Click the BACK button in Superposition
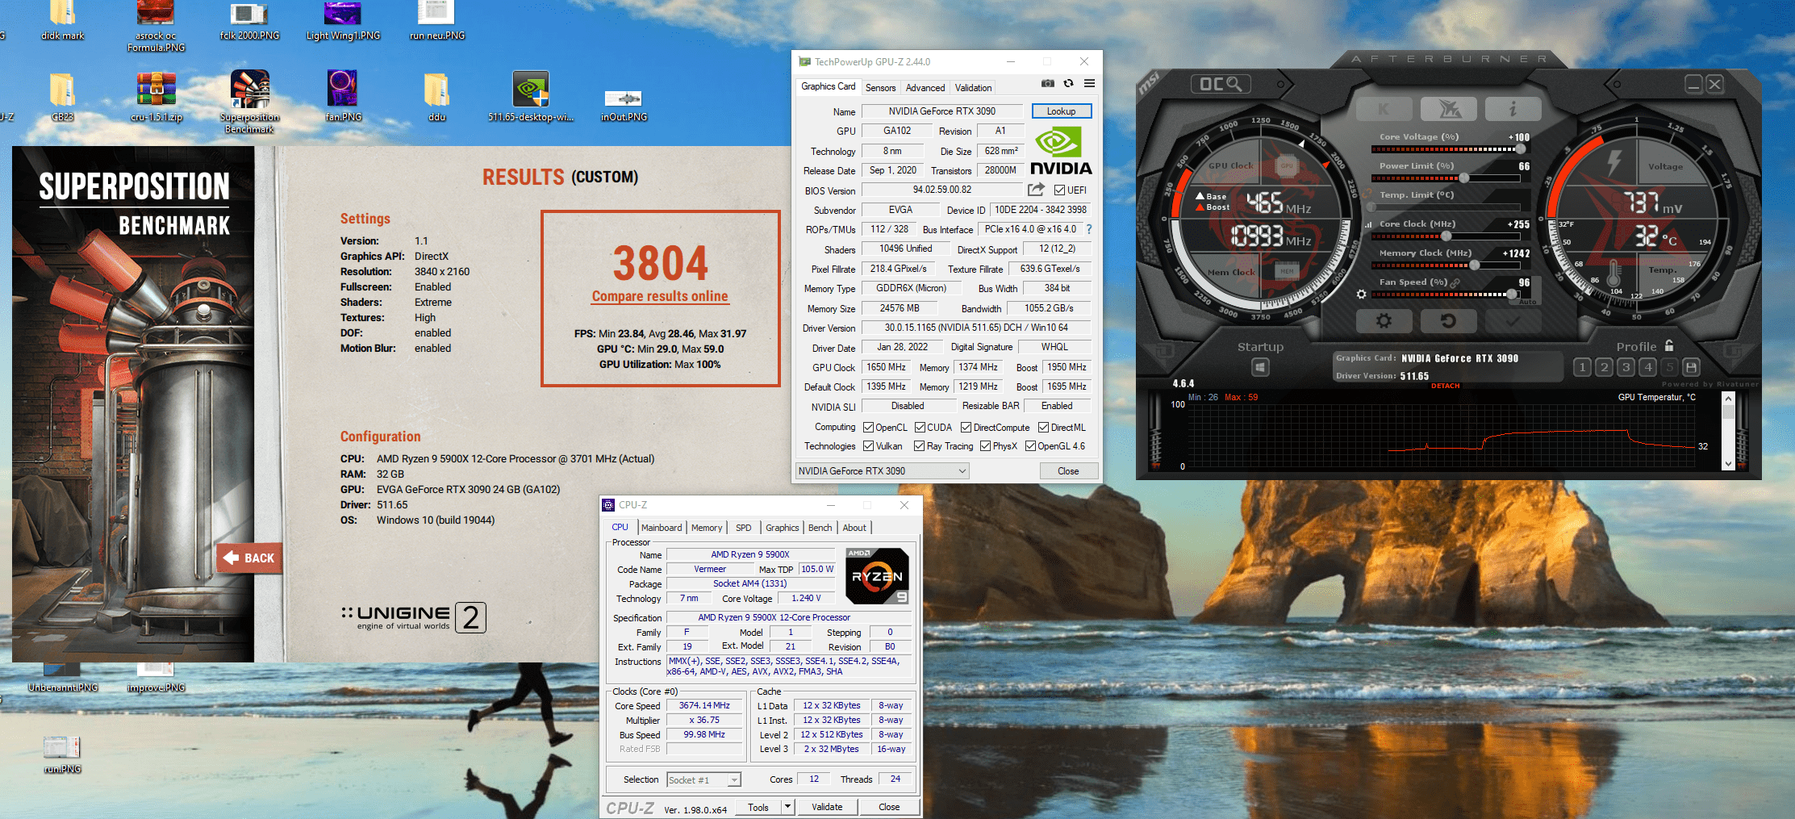Screen dimensions: 1795x819 (249, 558)
